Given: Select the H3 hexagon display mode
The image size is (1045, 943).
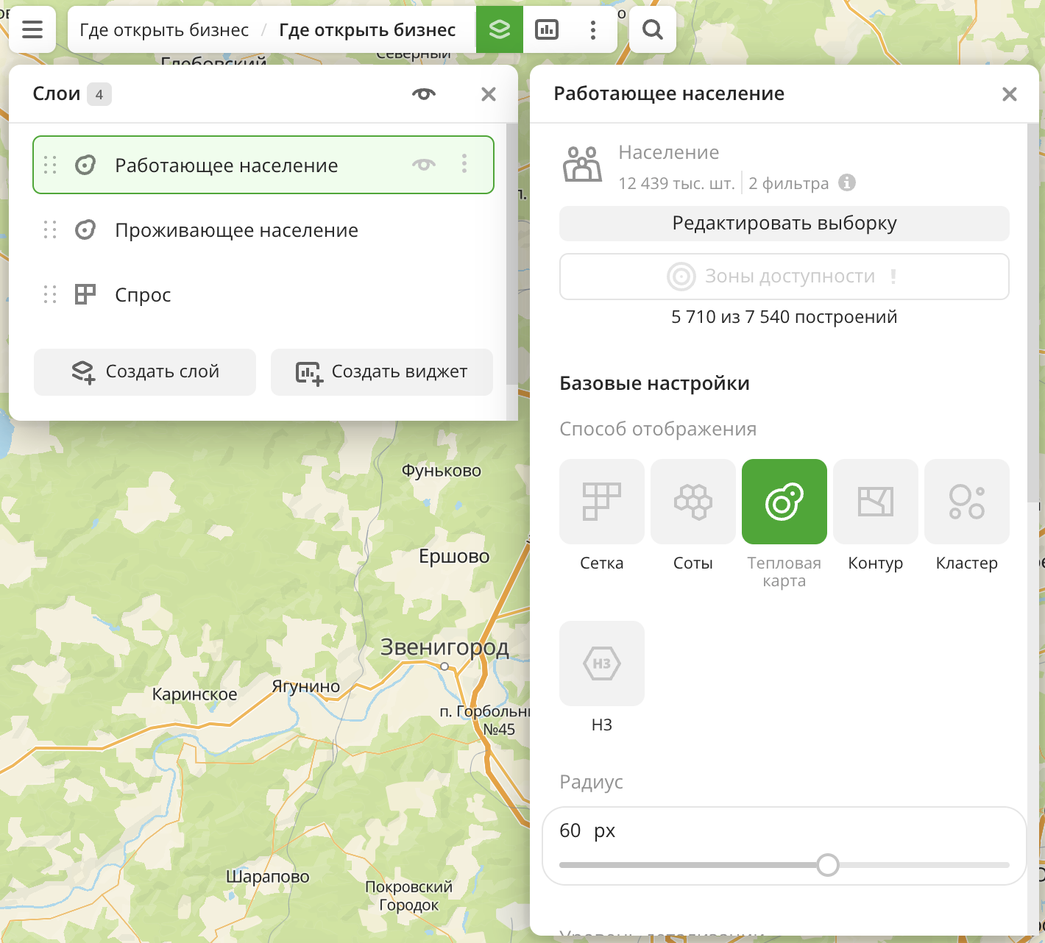Looking at the screenshot, I should pyautogui.click(x=601, y=663).
